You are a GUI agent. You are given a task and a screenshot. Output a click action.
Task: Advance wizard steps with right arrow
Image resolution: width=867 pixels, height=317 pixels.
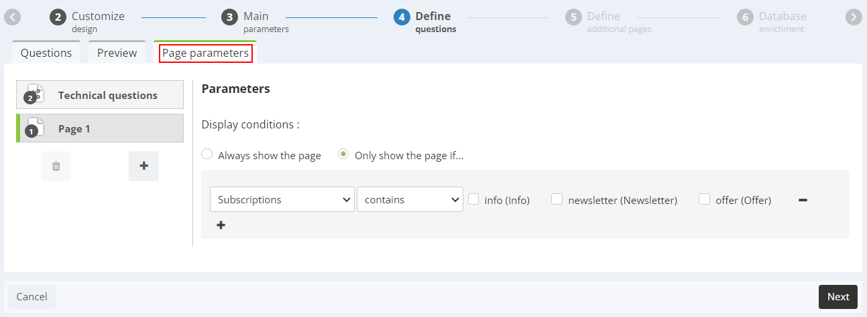pos(853,17)
